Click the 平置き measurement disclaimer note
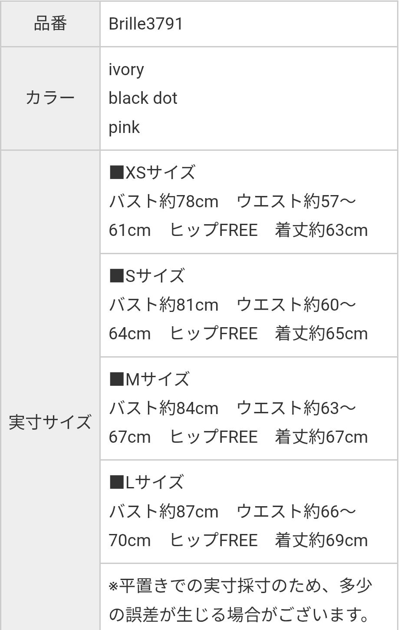This screenshot has width=401, height=630. point(241,600)
